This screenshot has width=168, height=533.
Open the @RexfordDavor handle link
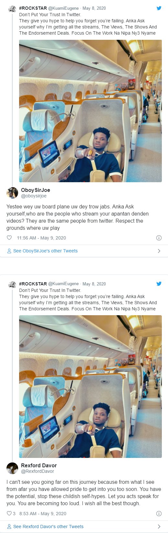pos(38,471)
